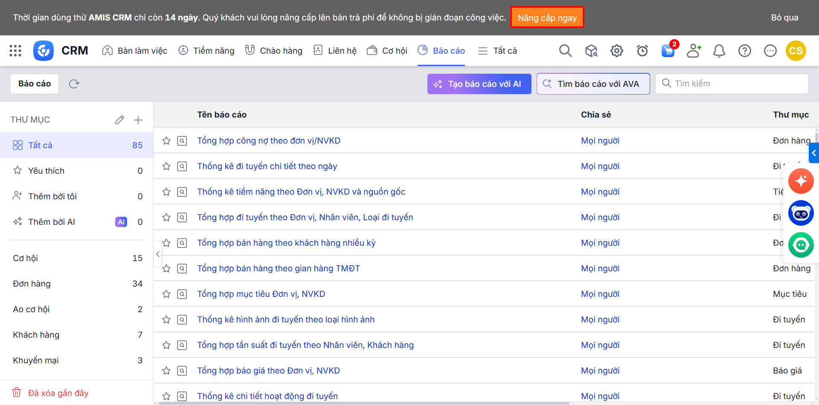Mark Tổng hợp báo giá theo Đơn vị, NVKD as favorite
819x405 pixels.
tap(166, 371)
